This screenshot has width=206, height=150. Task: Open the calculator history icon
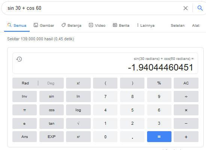(x=19, y=59)
